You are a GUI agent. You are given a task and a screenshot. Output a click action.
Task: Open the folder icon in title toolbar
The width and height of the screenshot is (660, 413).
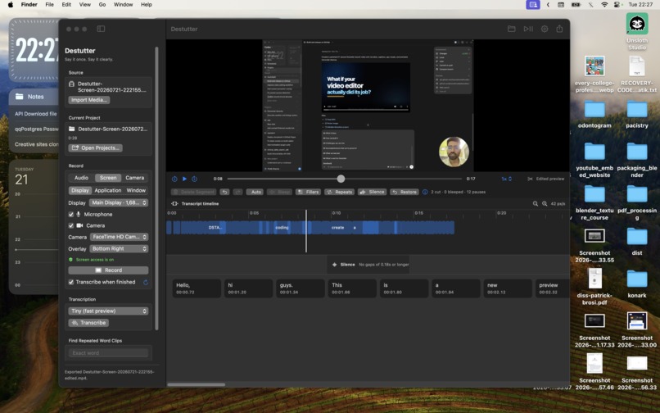tap(512, 29)
